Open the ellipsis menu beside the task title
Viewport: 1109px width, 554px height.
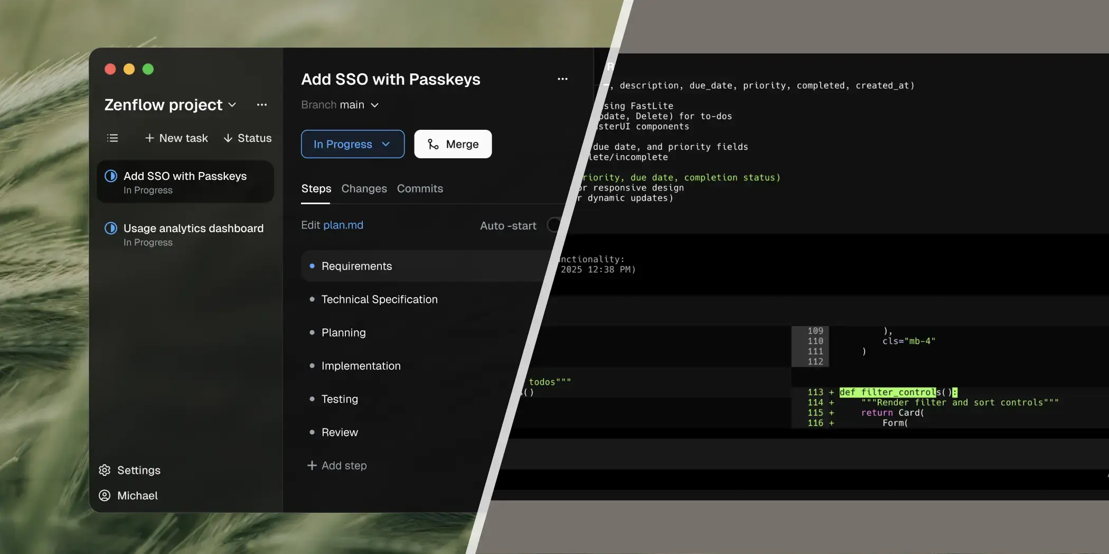pos(562,79)
